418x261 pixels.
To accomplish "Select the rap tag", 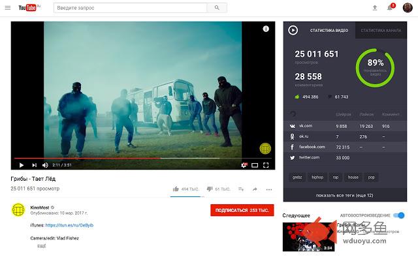I will coord(336,177).
